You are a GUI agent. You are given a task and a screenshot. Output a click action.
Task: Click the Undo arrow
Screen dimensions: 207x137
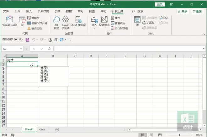tap(34, 40)
